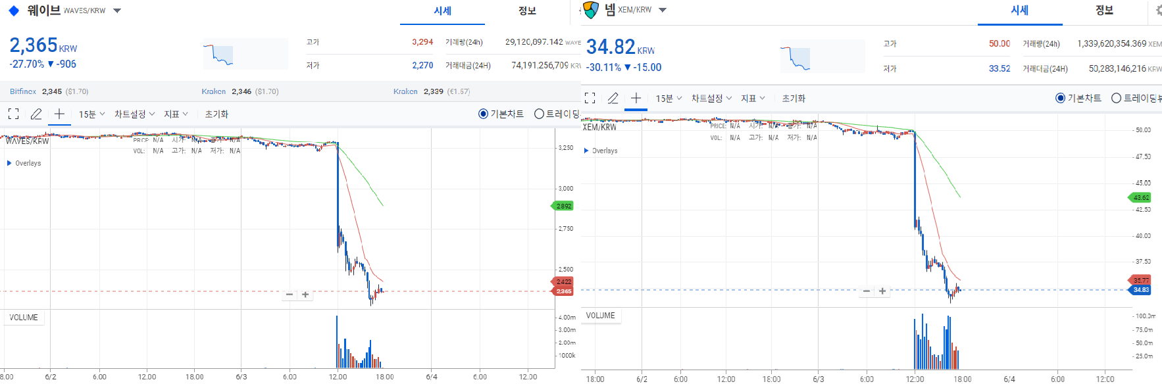This screenshot has width=1162, height=384.
Task: Click the XEM low price 33.52
Action: [x=999, y=68]
